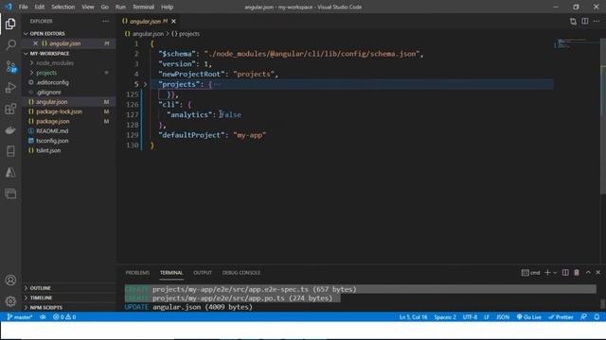606x340 pixels.
Task: Open the Go menu
Action: pyautogui.click(x=105, y=7)
